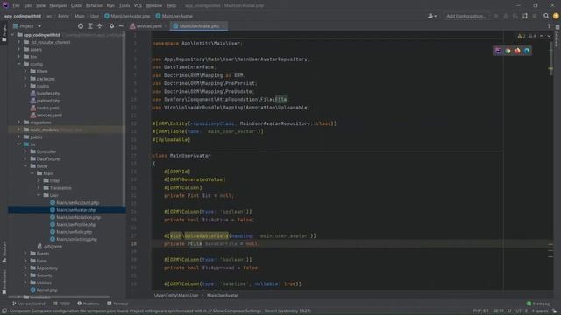Expand the DataFixtures folder
The image size is (561, 315).
coord(25,158)
